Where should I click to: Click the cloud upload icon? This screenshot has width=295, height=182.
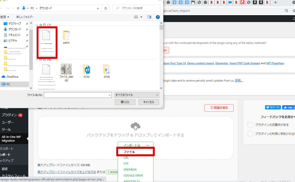click(135, 126)
